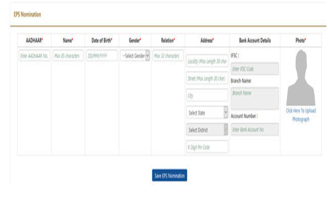328x212 pixels.
Task: Open the Select District dropdown
Action: pos(207,130)
